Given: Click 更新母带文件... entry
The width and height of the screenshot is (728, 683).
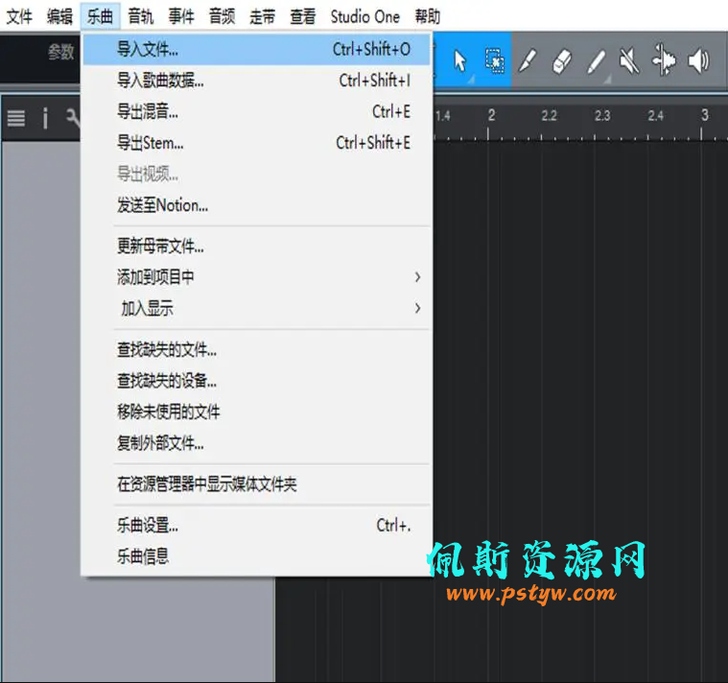Looking at the screenshot, I should [256, 247].
